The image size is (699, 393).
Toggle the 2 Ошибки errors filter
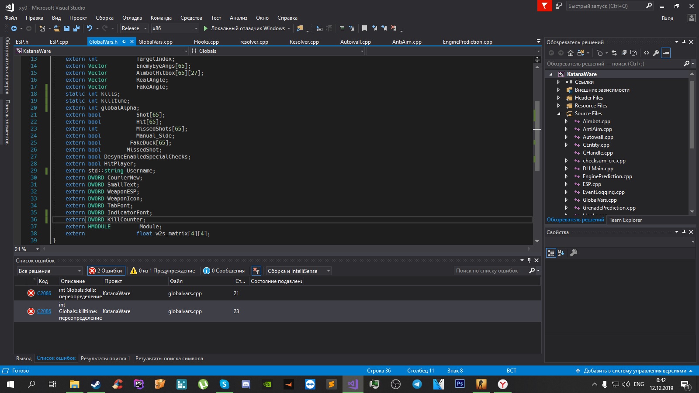[106, 271]
